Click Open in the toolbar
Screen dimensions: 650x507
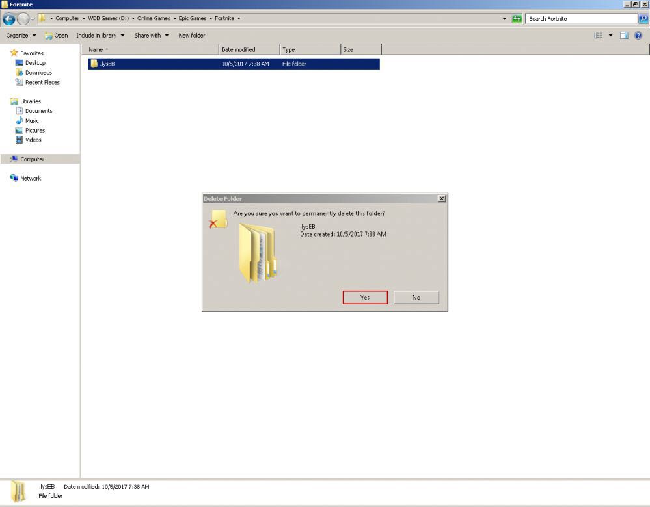point(57,36)
